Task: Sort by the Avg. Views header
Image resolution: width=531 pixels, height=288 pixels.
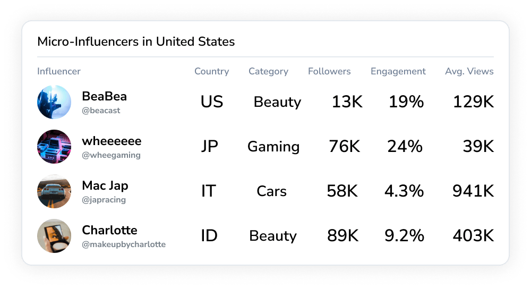Action: (x=469, y=71)
